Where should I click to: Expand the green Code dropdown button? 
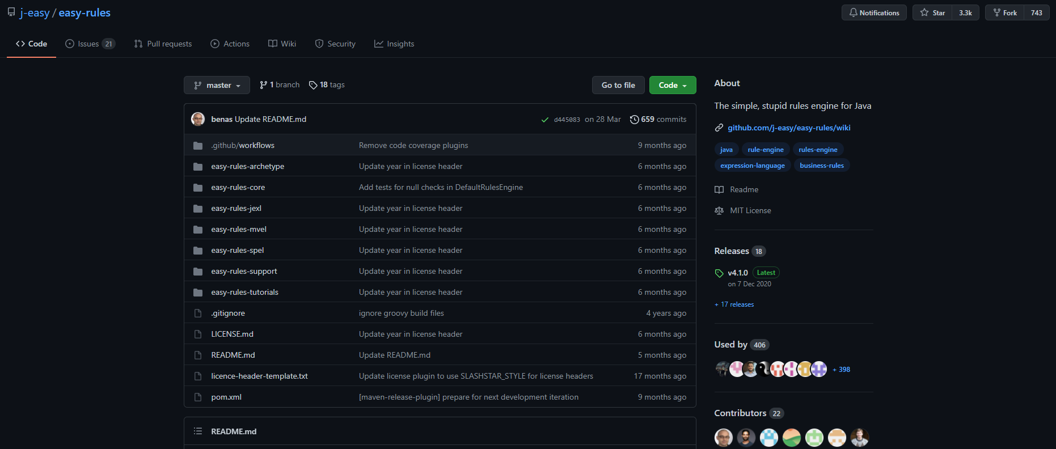(673, 85)
